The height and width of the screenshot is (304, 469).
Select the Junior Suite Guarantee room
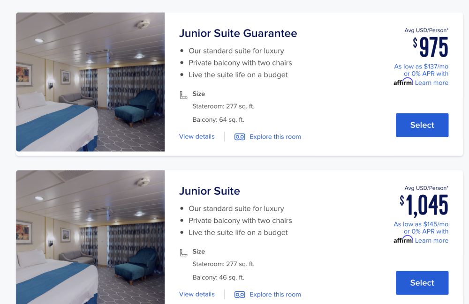click(x=422, y=125)
